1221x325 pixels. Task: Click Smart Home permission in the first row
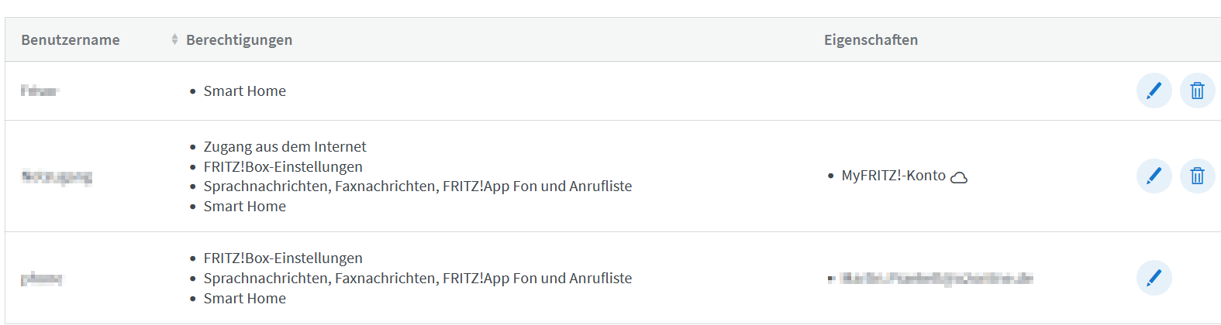(244, 91)
